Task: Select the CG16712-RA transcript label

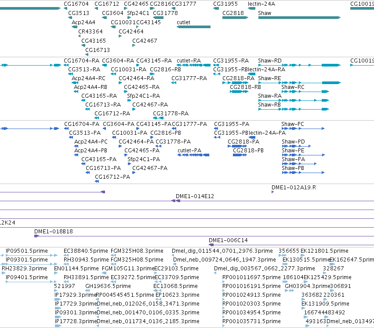Action: coord(112,114)
